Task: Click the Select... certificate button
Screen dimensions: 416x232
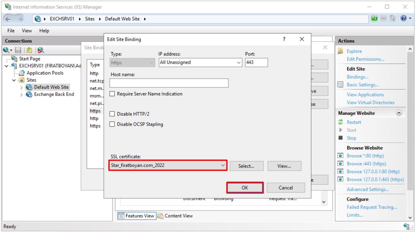Action: click(x=246, y=166)
